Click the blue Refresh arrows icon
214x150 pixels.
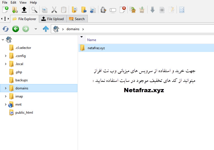(6, 29)
